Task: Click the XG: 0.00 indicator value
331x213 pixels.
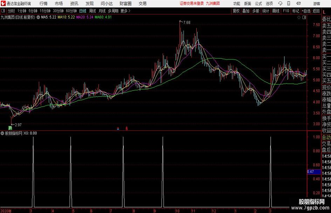Action: (30, 133)
